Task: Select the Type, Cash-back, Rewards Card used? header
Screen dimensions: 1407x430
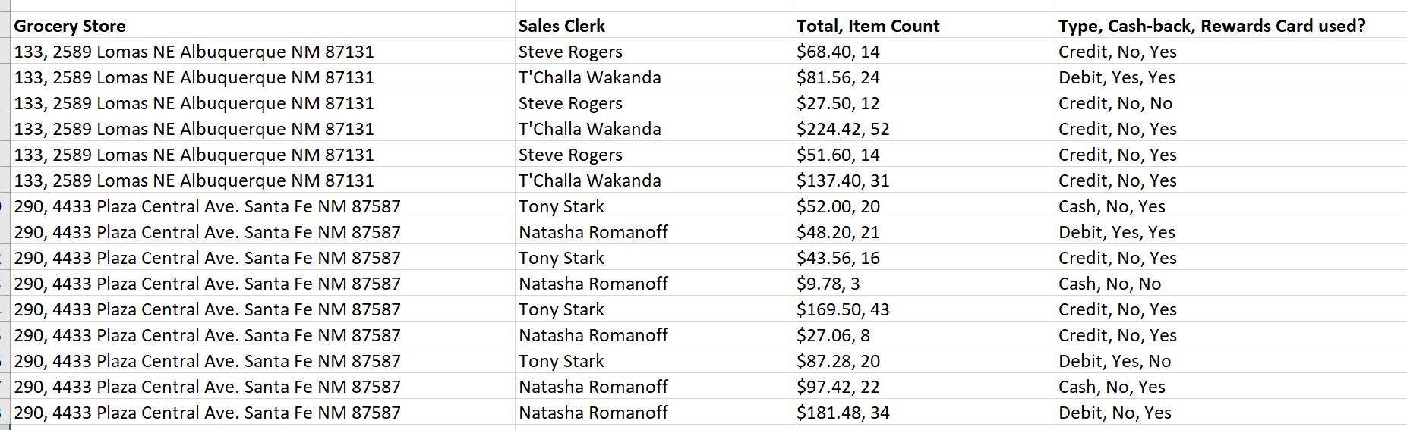Action: click(1231, 25)
